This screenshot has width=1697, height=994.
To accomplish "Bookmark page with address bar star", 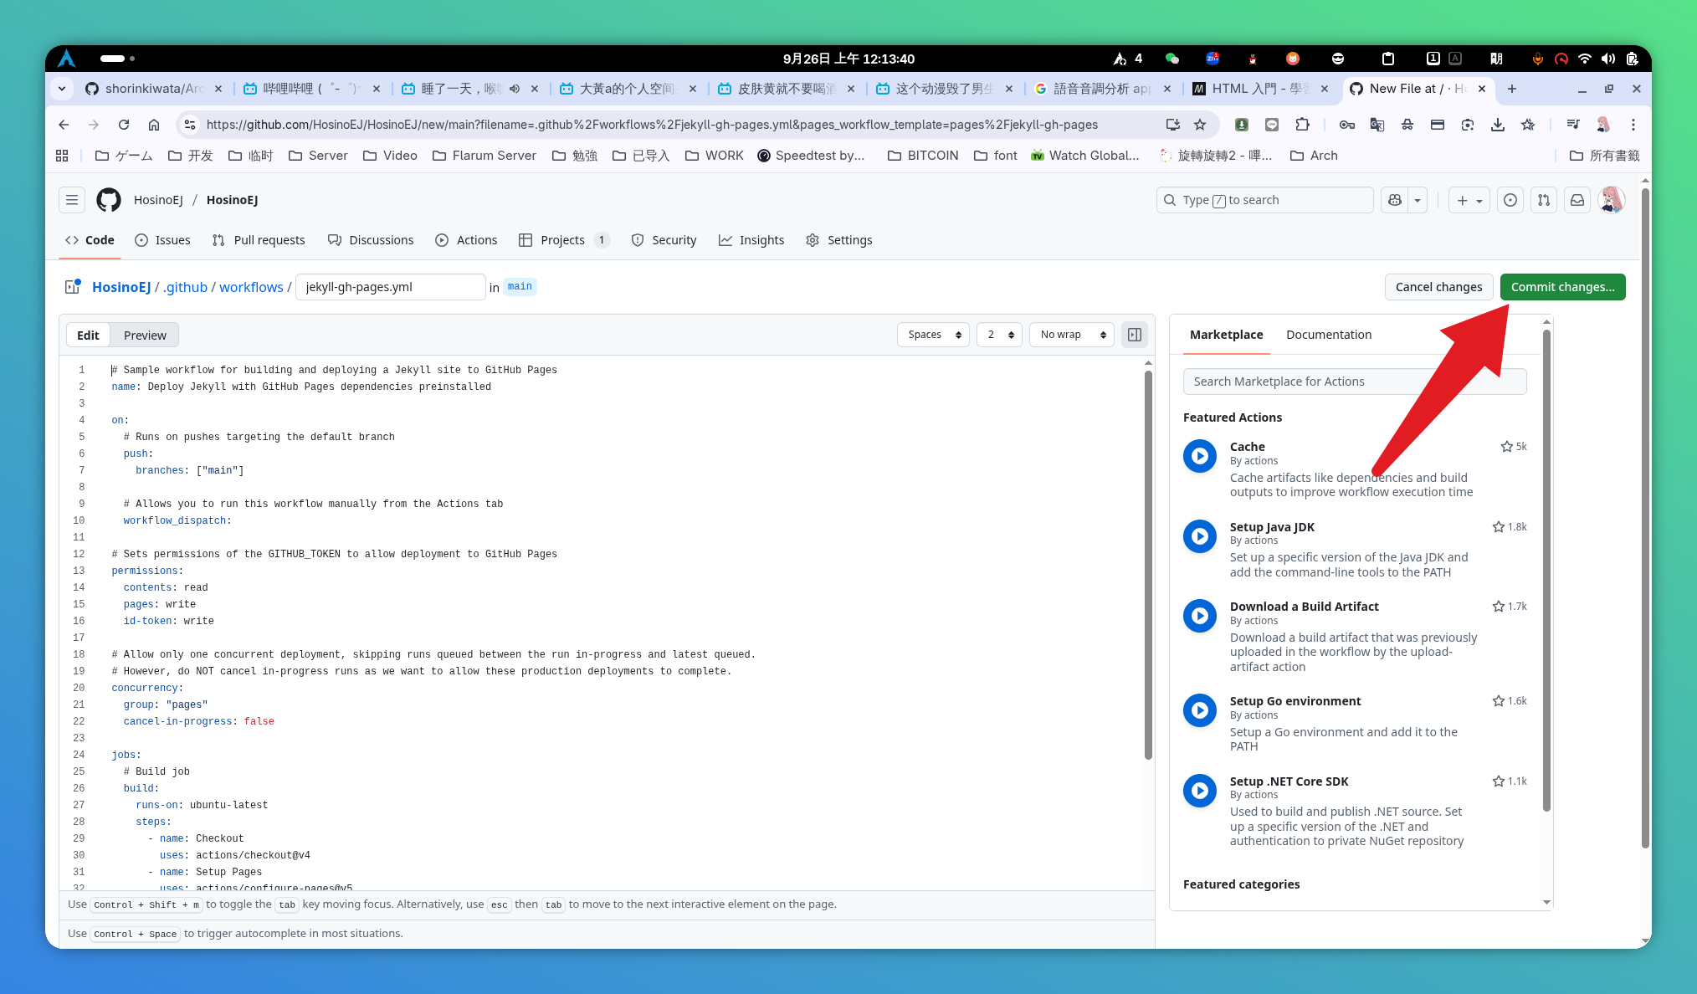I will [x=1200, y=125].
